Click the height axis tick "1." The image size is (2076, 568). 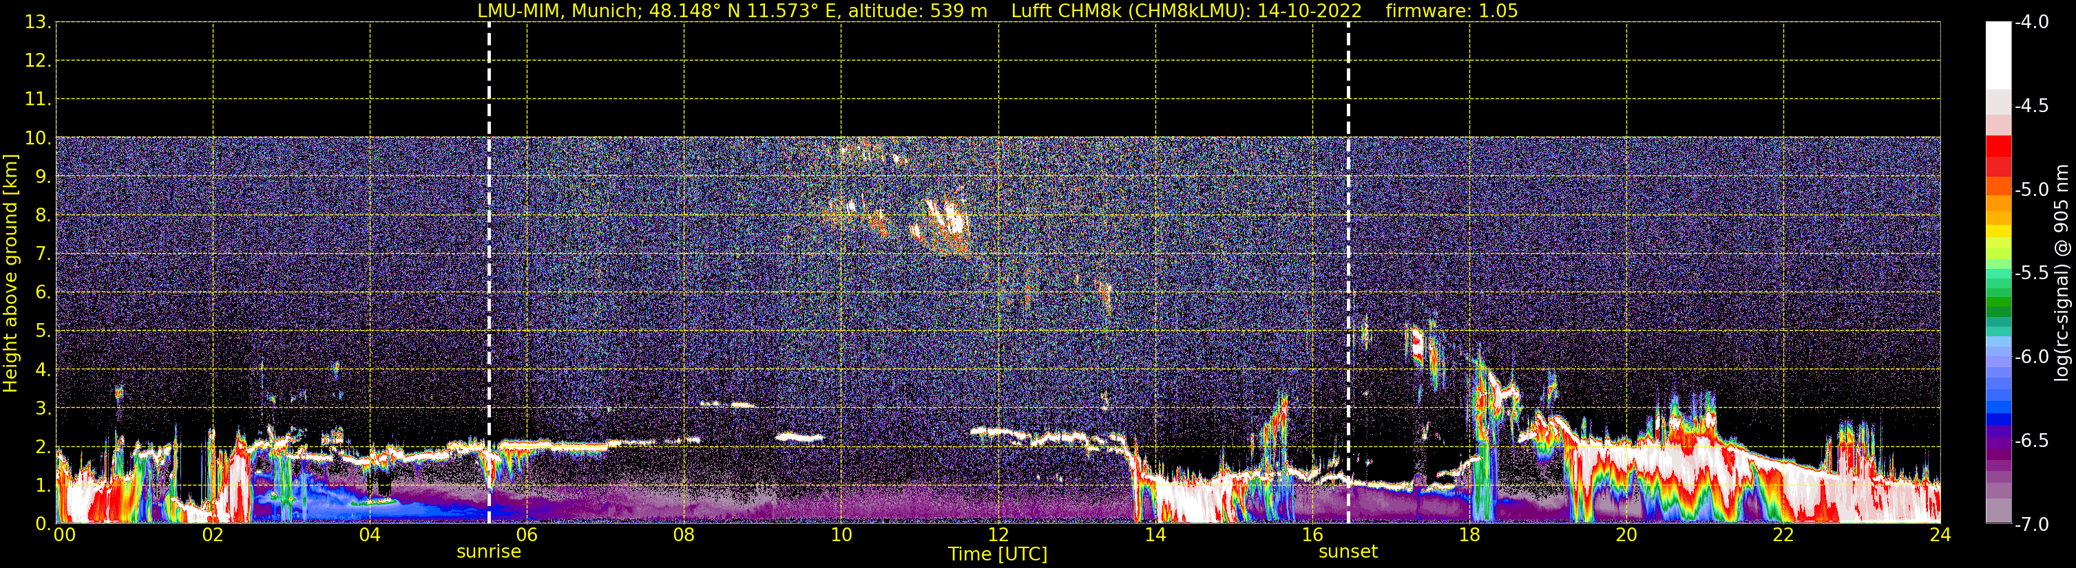(x=43, y=486)
